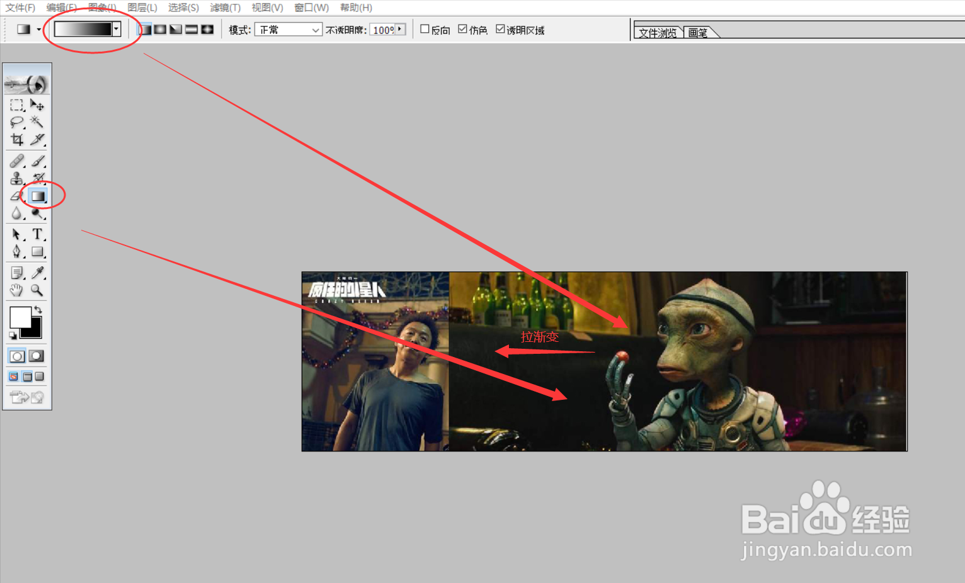Choose angle gradient style
The image size is (965, 583).
pyautogui.click(x=176, y=30)
